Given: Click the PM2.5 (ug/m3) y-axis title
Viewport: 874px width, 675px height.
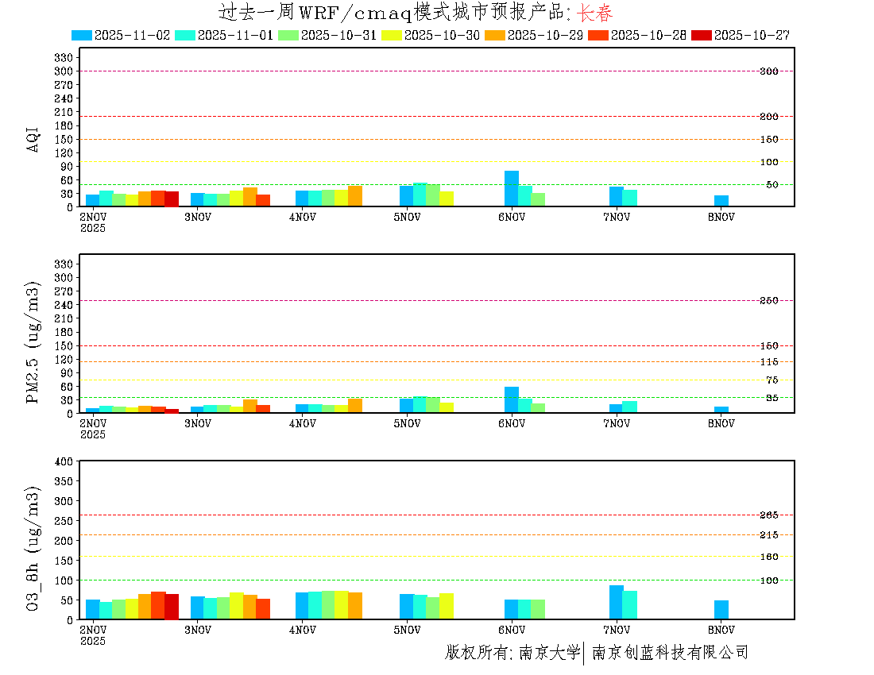Looking at the screenshot, I should pyautogui.click(x=33, y=342).
